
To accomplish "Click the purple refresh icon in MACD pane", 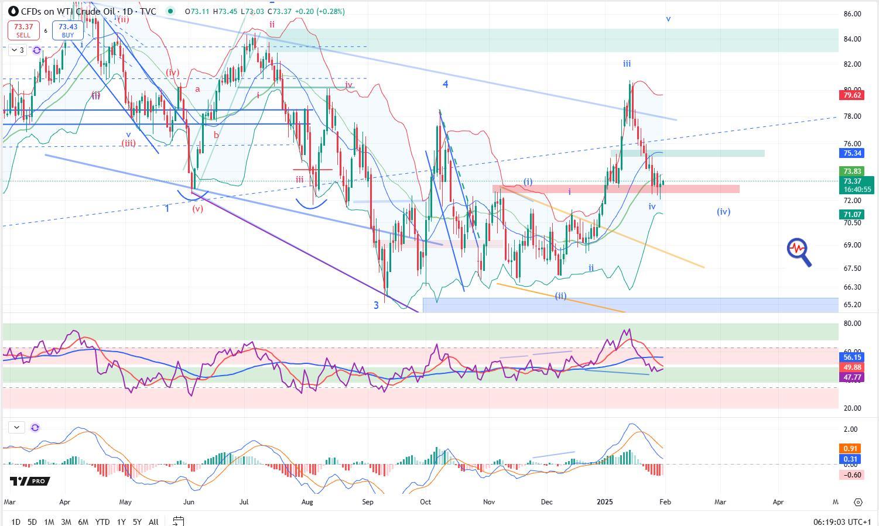I will (x=35, y=428).
